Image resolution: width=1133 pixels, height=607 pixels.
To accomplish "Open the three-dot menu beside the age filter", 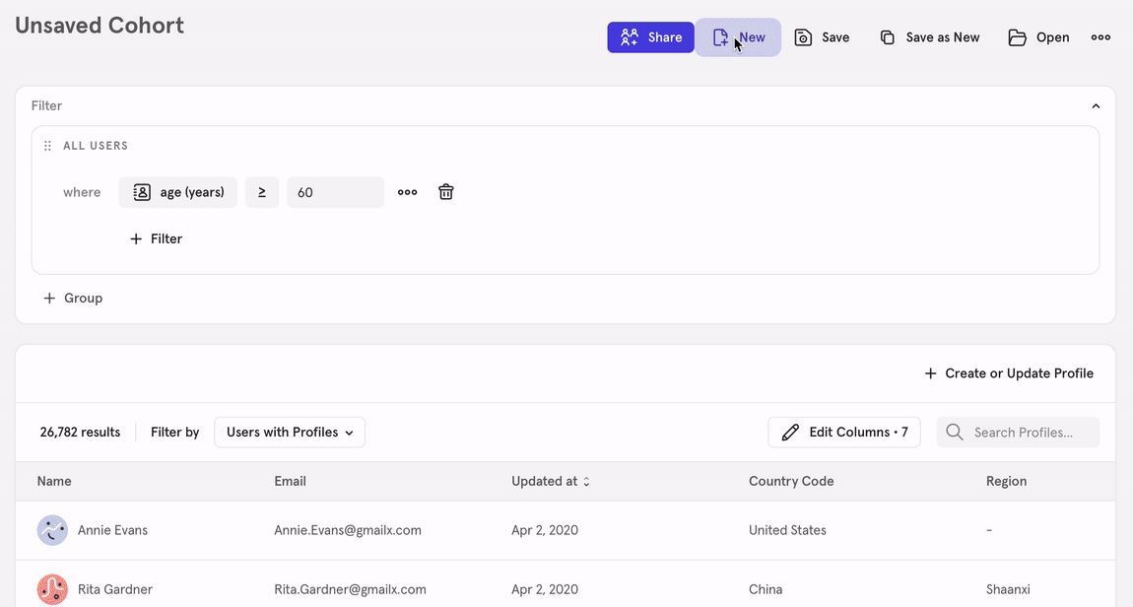I will coord(407,191).
